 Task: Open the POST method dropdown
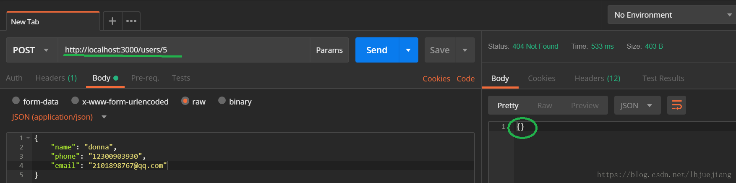pyautogui.click(x=31, y=50)
